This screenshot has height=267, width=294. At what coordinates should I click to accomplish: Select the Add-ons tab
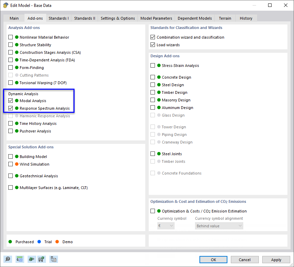(x=35, y=18)
